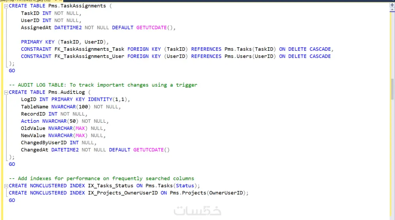Click the table name "Pms.AuditLog"

(x=66, y=92)
